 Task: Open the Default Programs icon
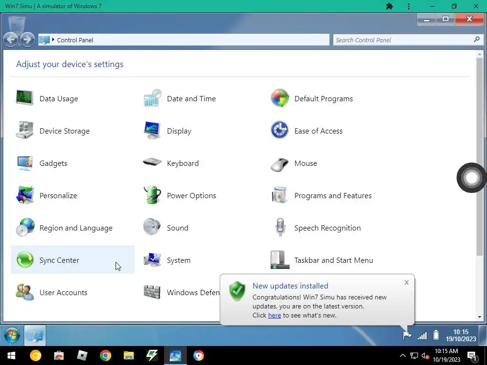point(280,98)
